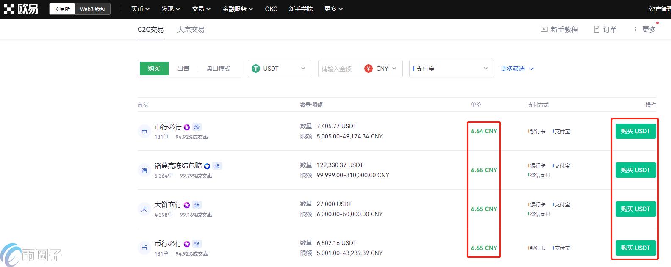The height and width of the screenshot is (267, 671).
Task: Expand the 支付宝 payment method dropdown
Action: tap(451, 69)
